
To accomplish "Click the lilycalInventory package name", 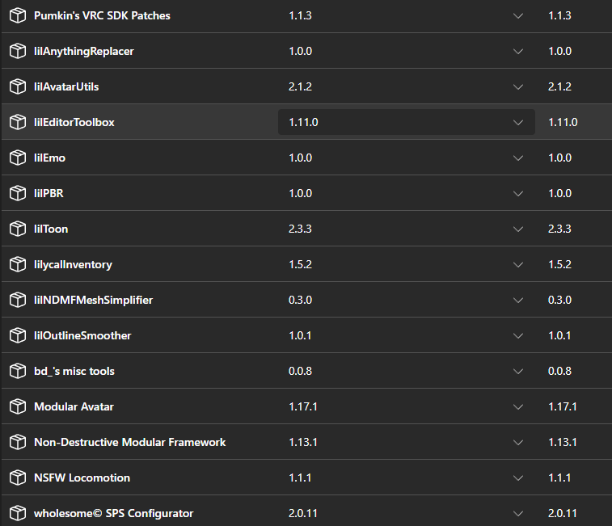I will [73, 265].
